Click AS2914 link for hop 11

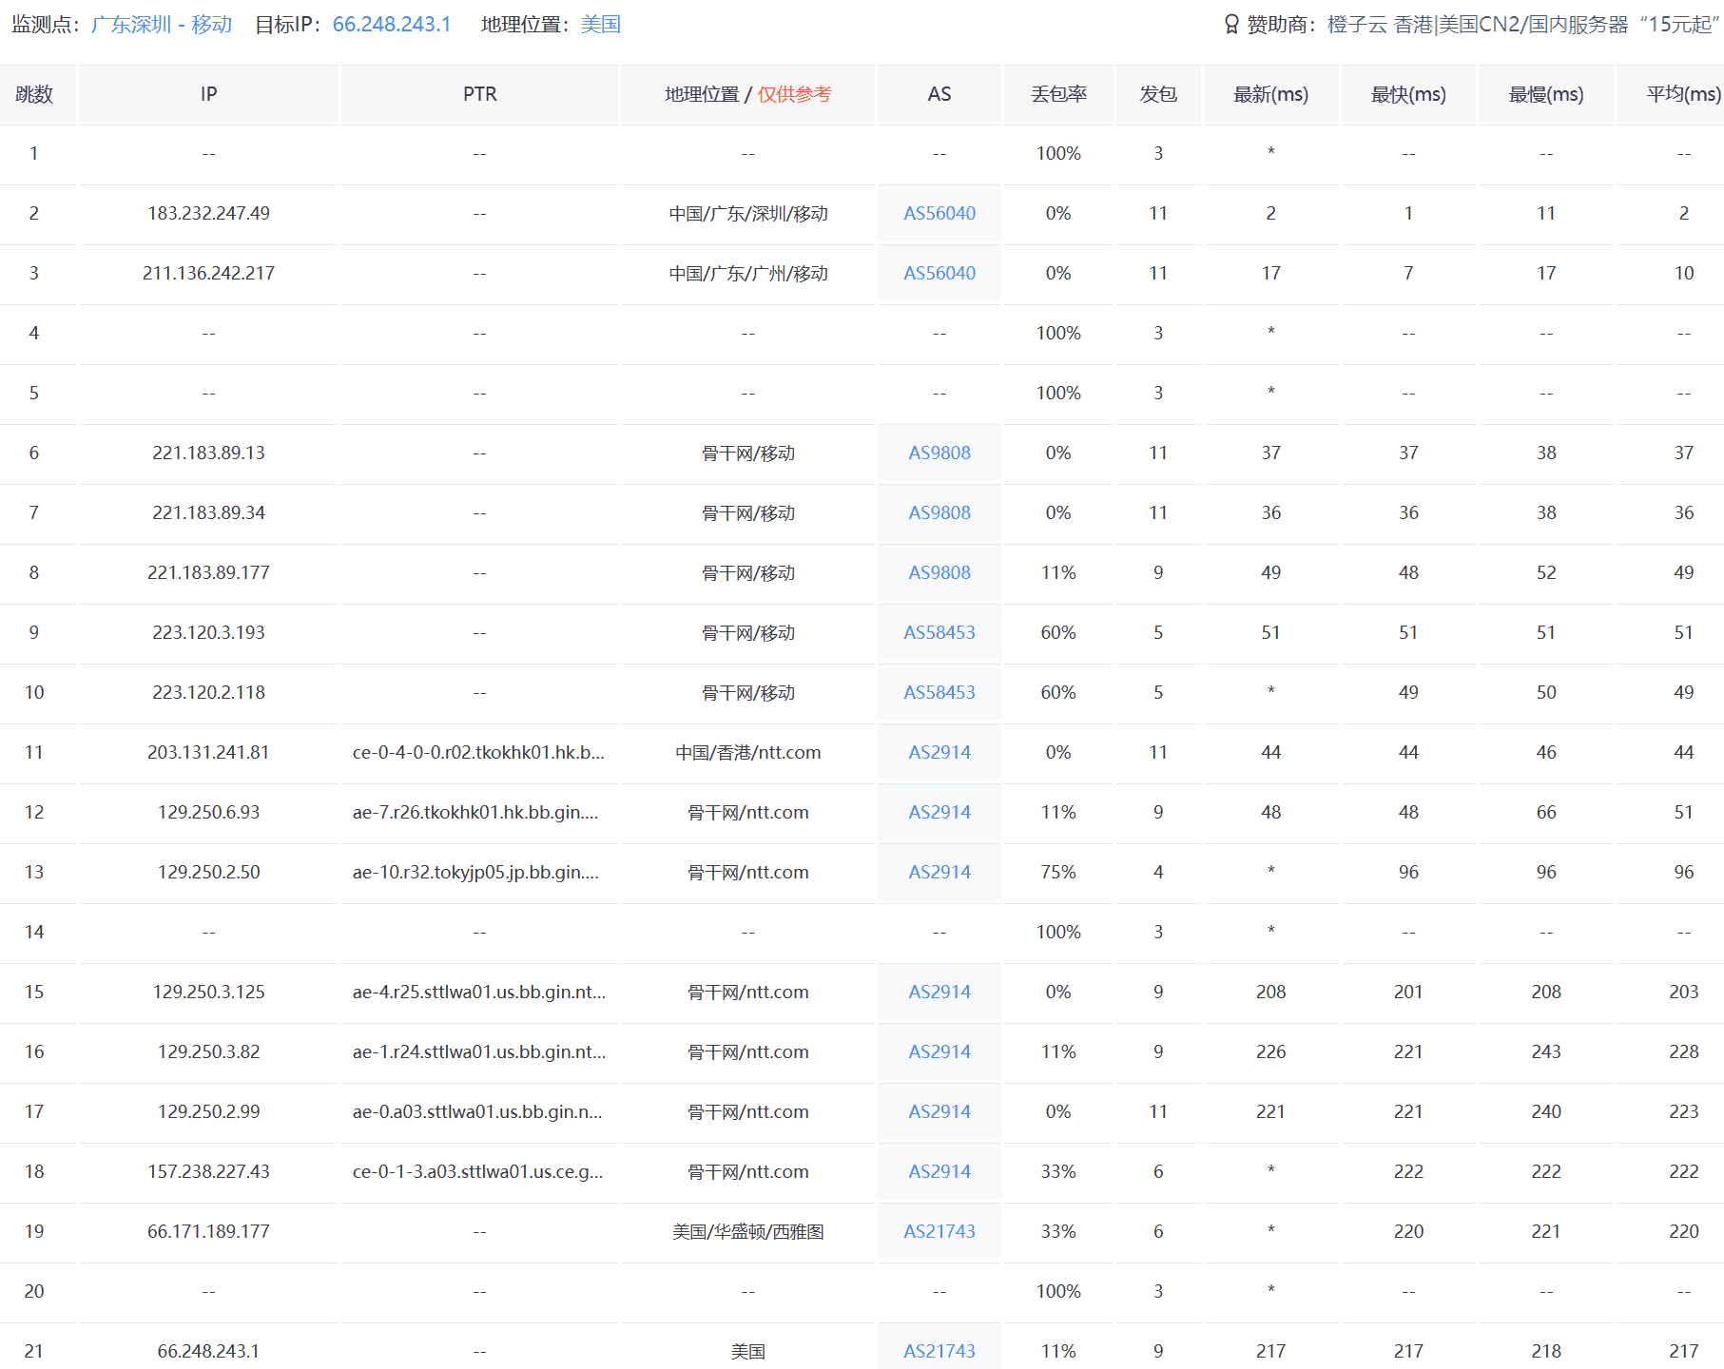(939, 752)
